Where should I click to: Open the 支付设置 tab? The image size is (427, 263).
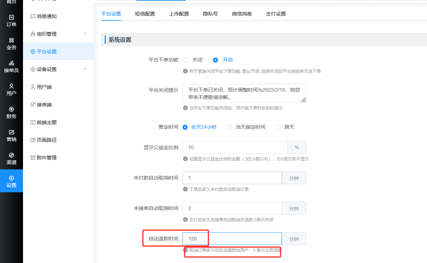point(276,14)
